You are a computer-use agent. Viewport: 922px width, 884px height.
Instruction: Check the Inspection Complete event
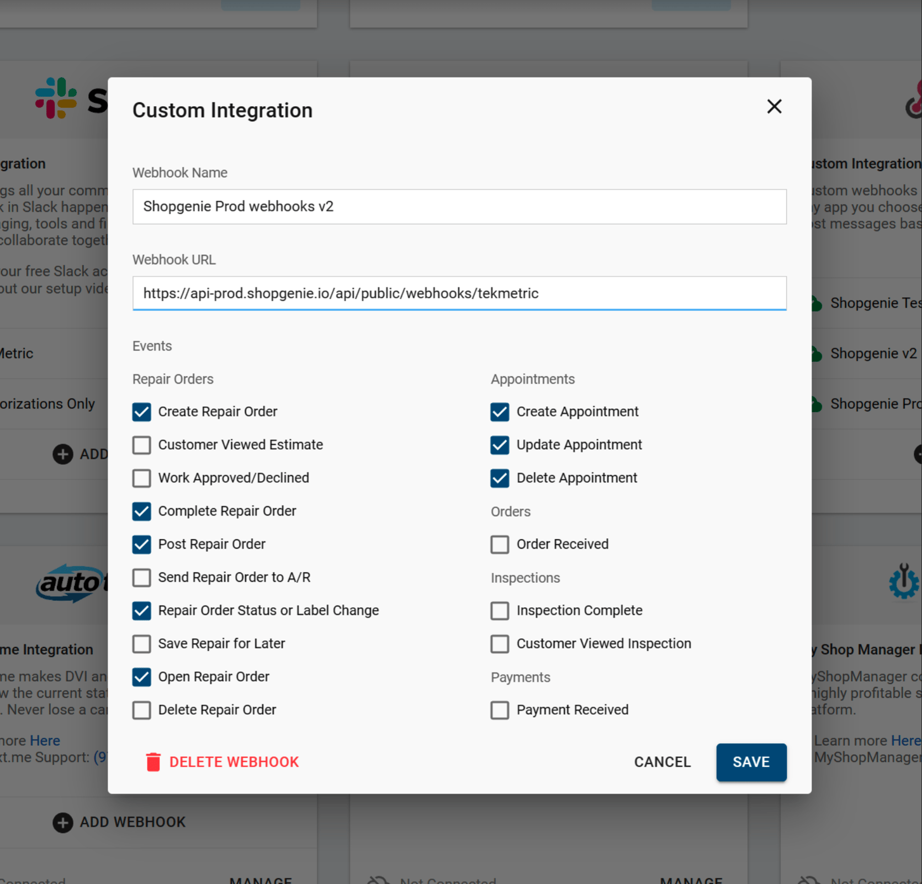pyautogui.click(x=500, y=611)
